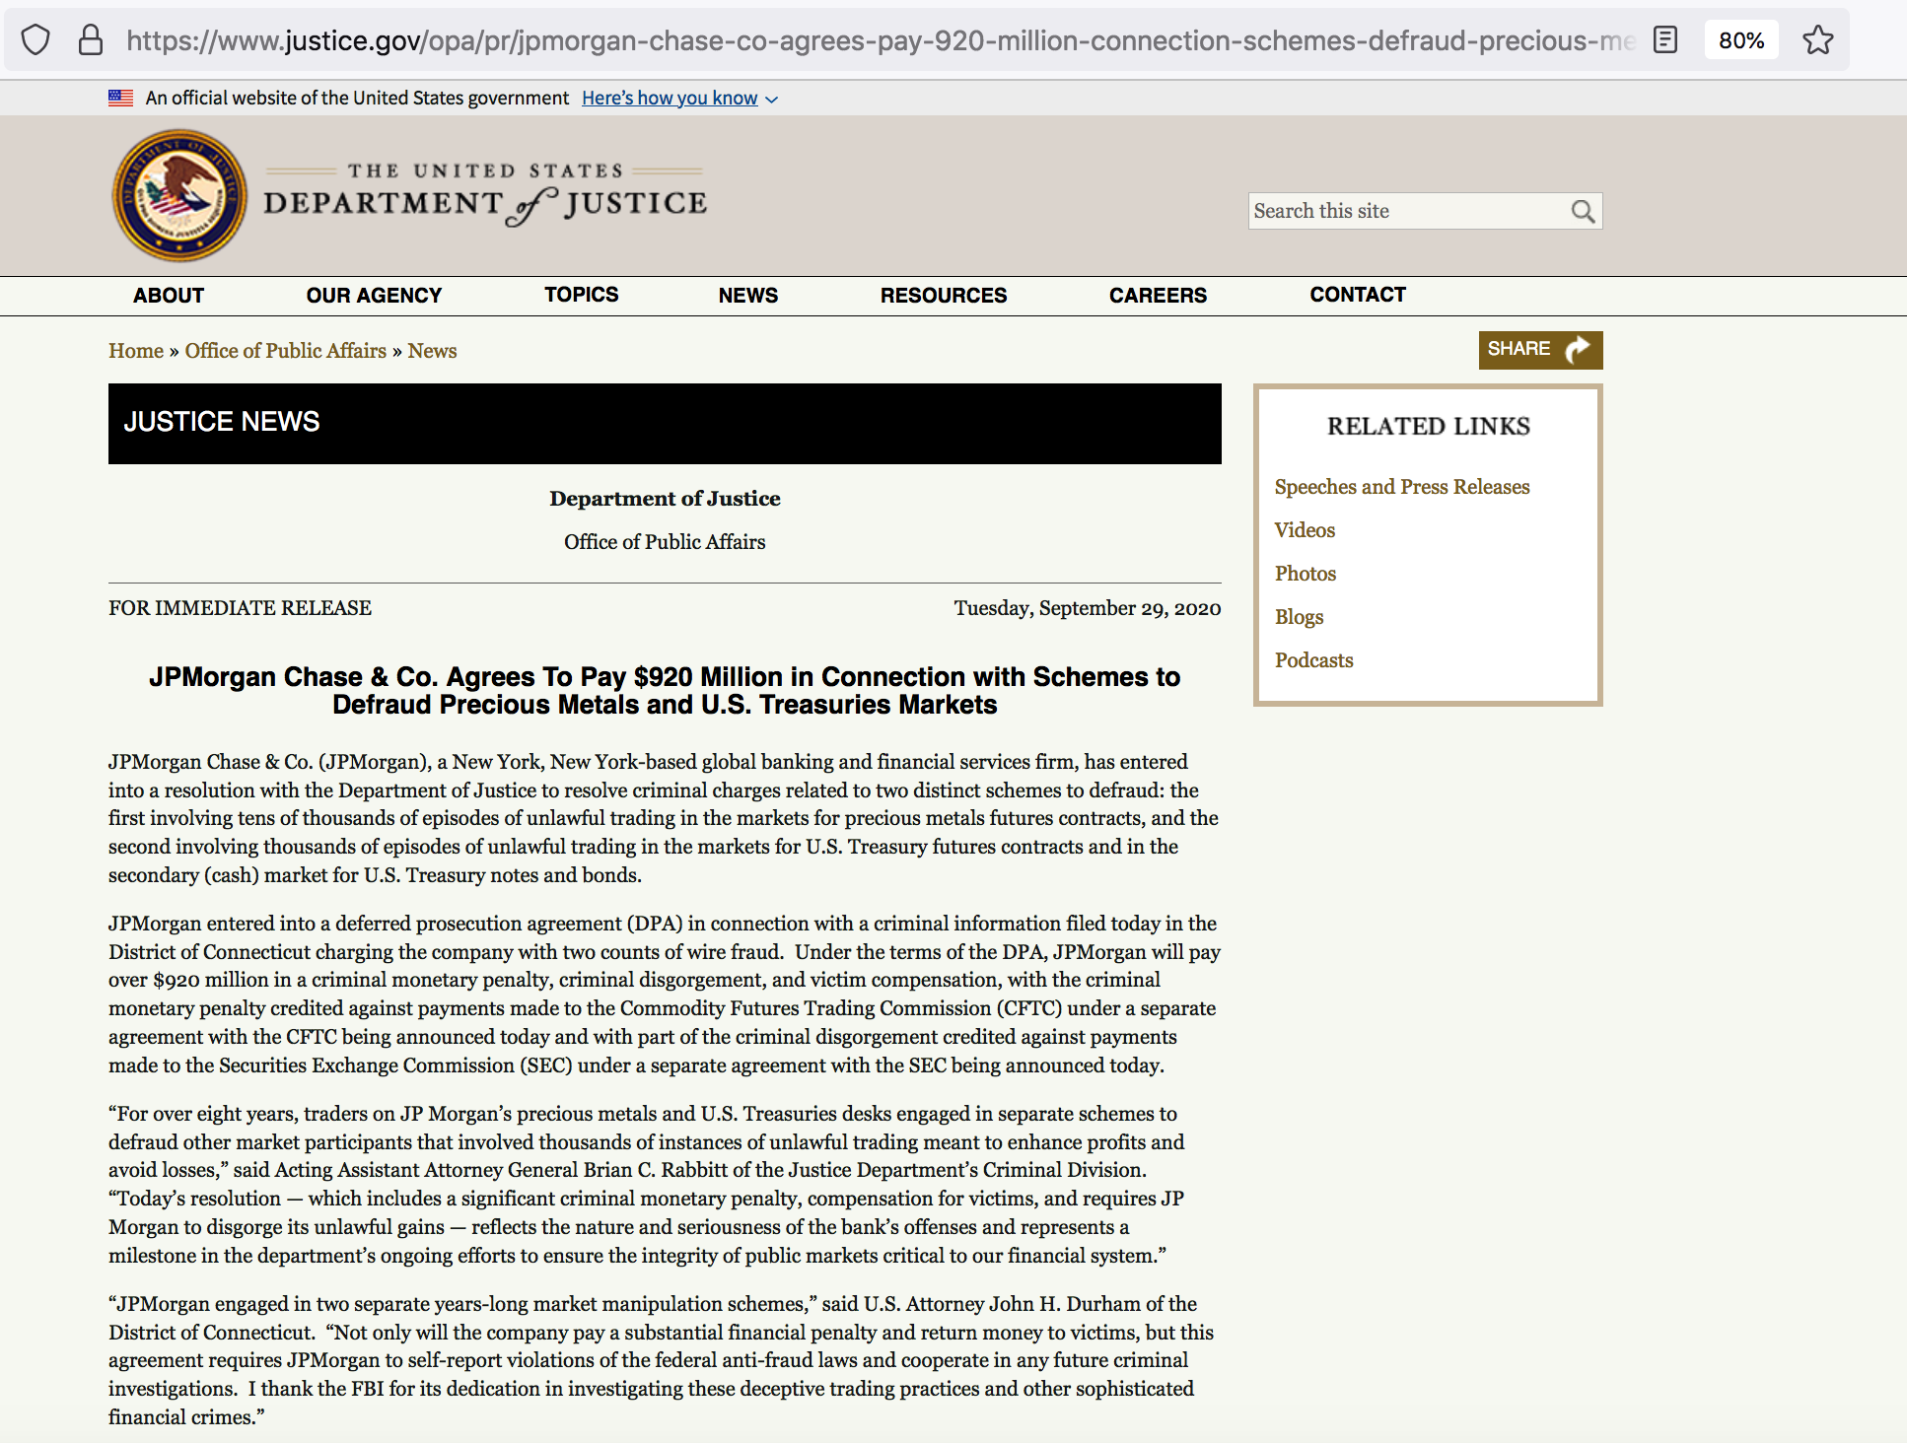Click the FOR IMMEDIATE RELEASE text
This screenshot has width=1907, height=1443.
[240, 608]
